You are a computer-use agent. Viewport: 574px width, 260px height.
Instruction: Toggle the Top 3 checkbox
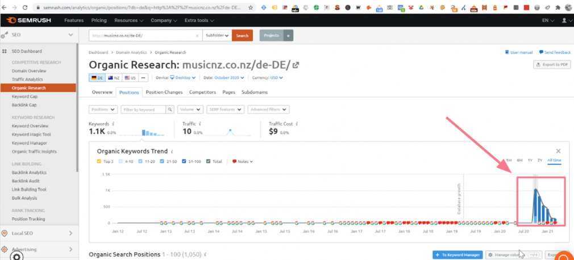click(x=99, y=161)
